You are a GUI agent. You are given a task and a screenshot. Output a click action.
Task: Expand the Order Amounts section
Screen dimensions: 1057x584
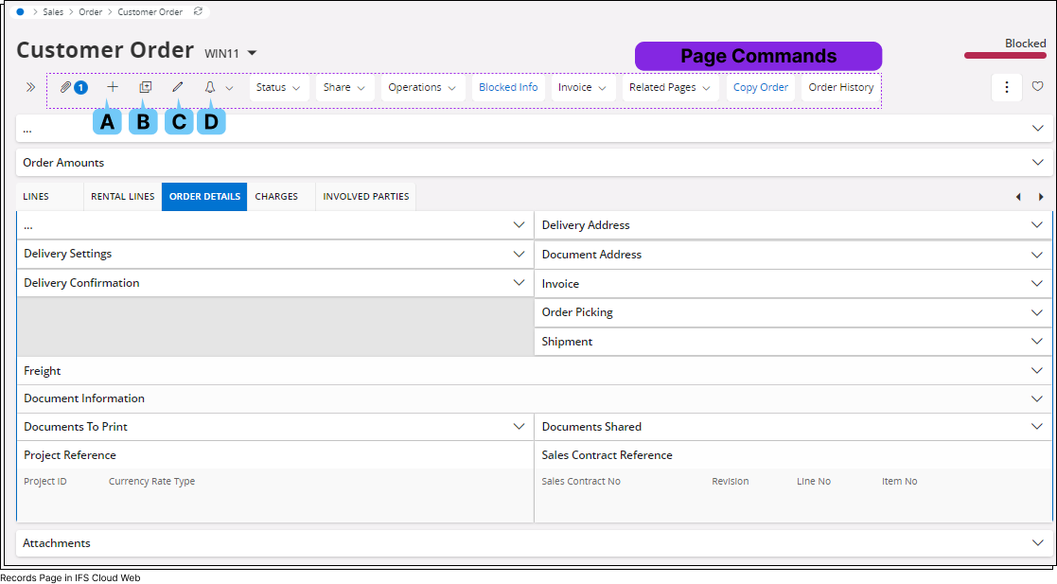1036,162
